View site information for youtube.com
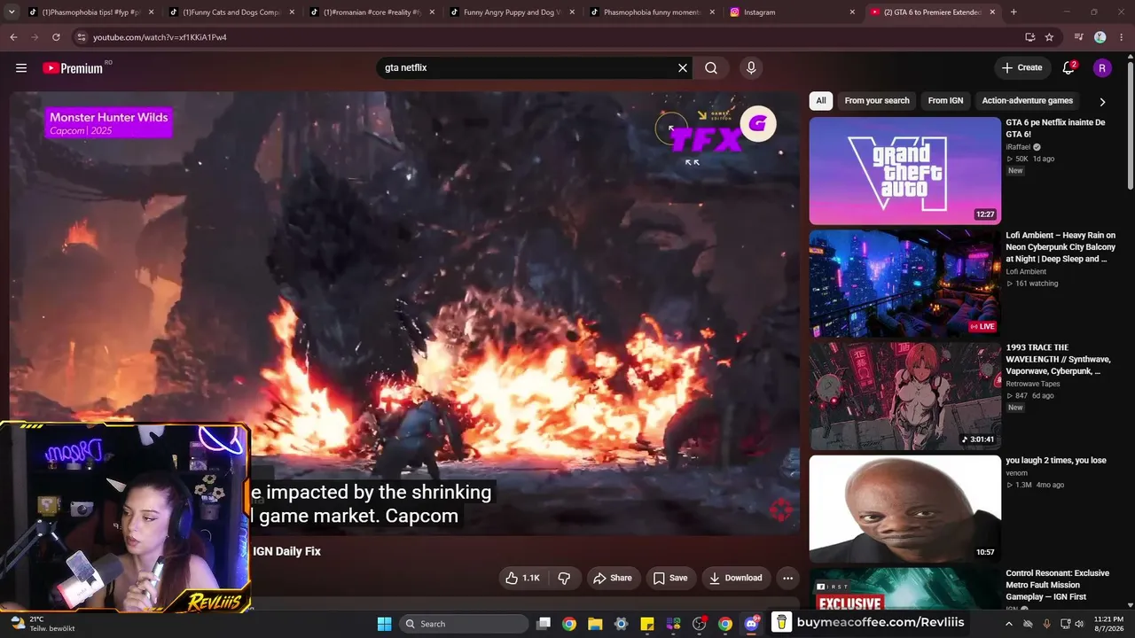This screenshot has height=638, width=1135. [x=81, y=37]
